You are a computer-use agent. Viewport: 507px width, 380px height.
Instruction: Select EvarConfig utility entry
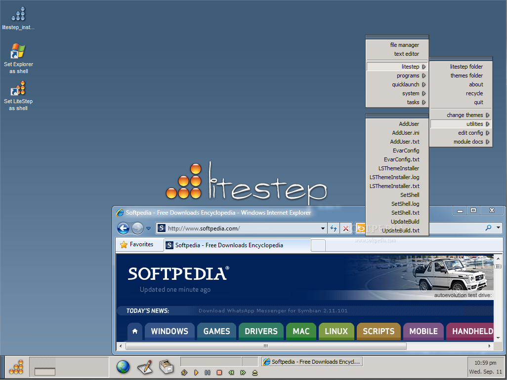pos(397,151)
